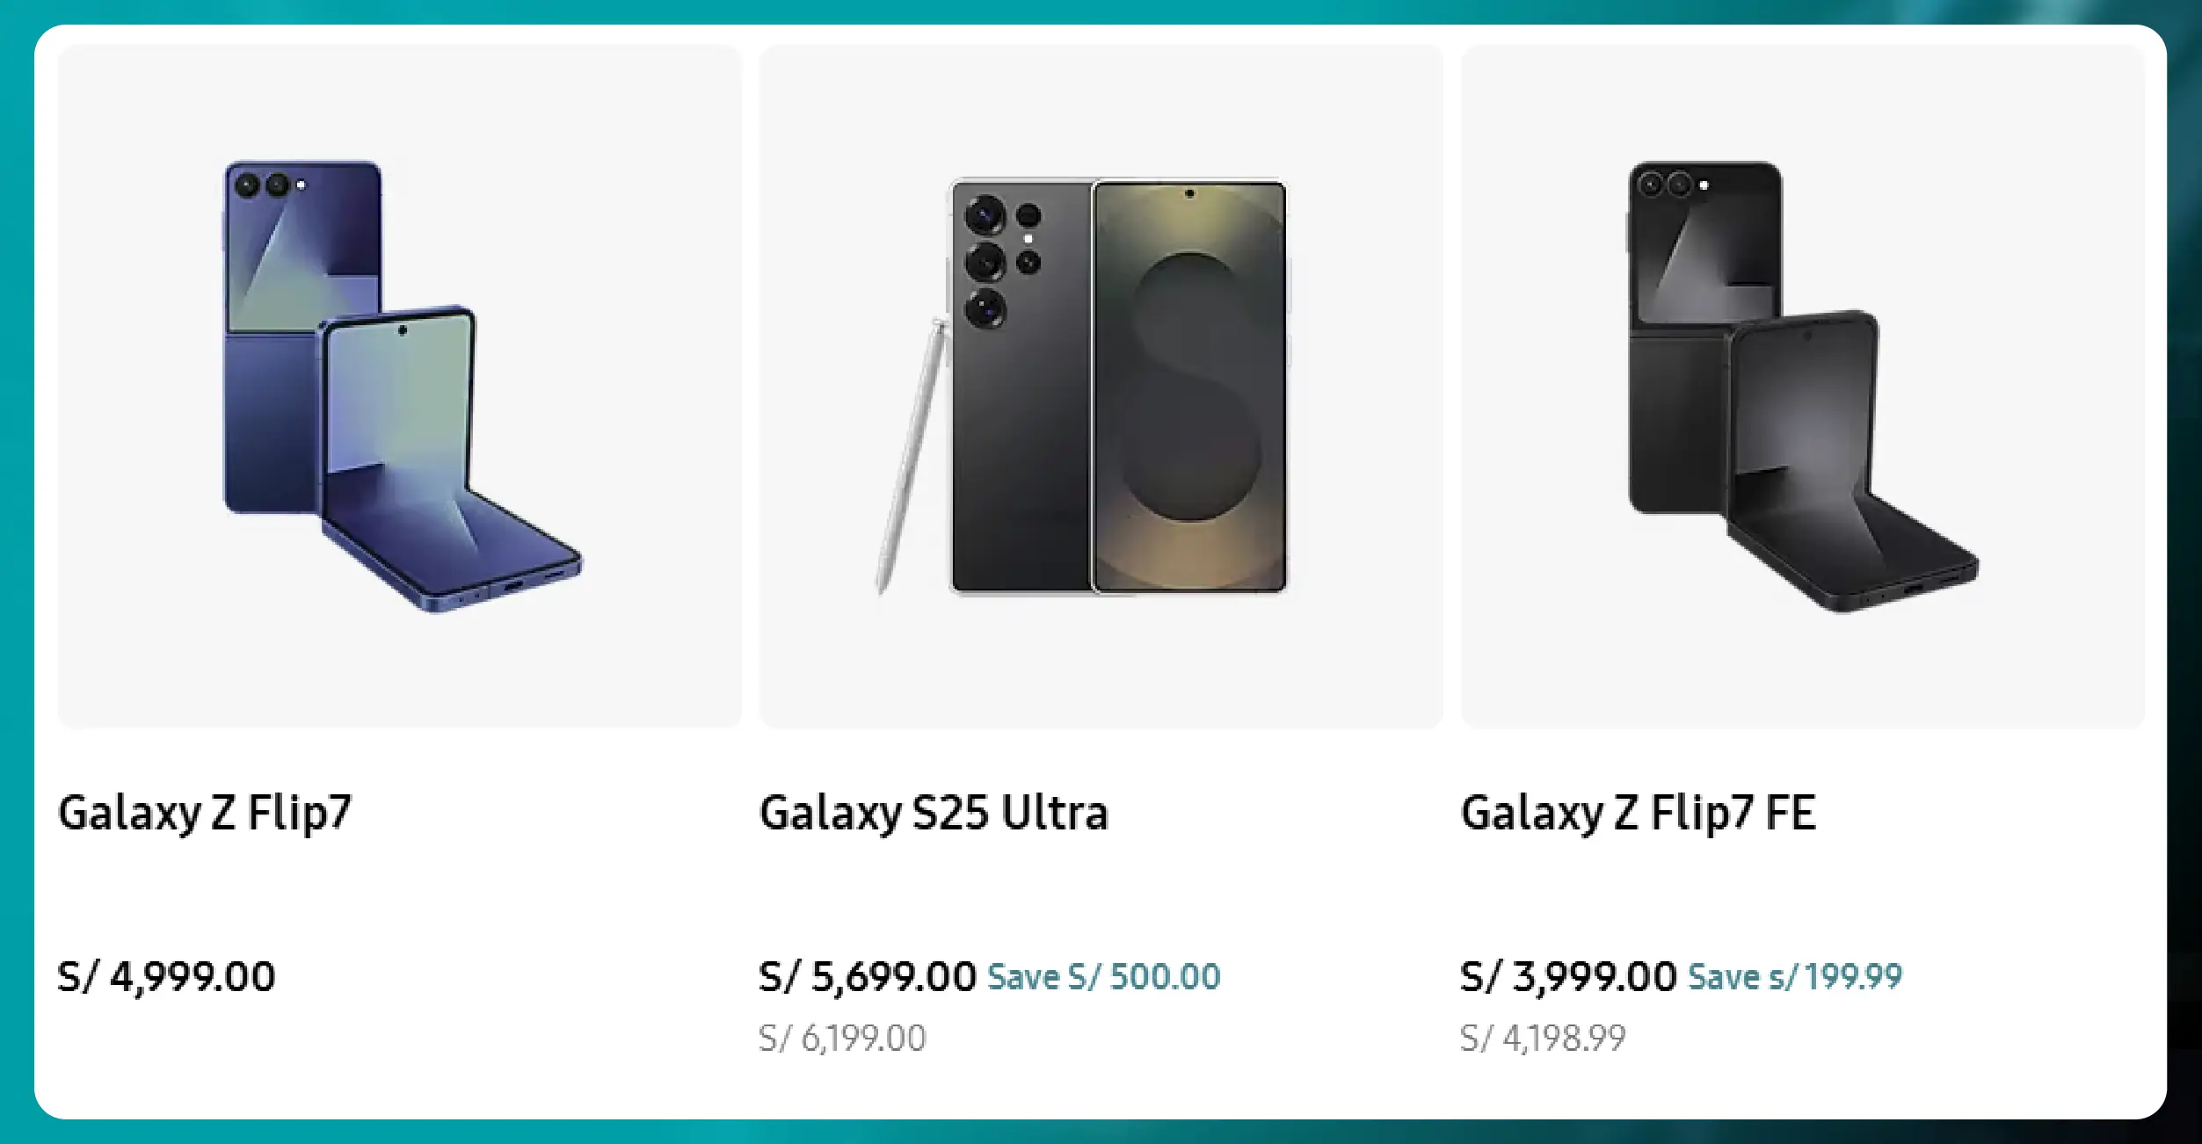Viewport: 2202px width, 1144px height.
Task: Select the Galaxy Z Flip7 FE product card
Action: 1803,545
